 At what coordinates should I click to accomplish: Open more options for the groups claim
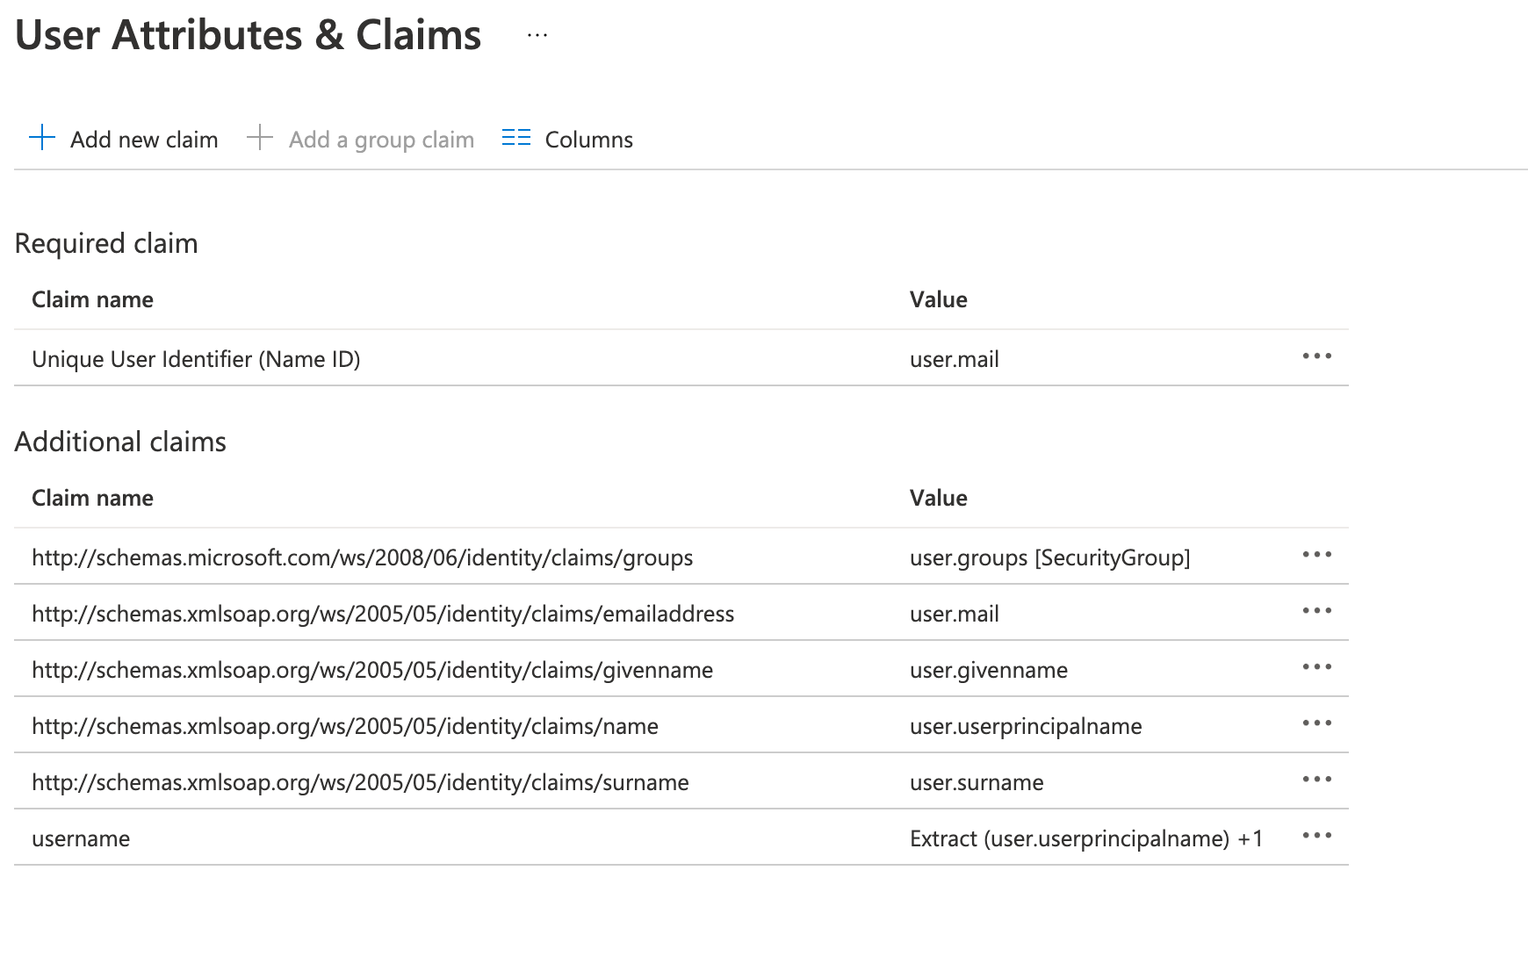[1316, 555]
